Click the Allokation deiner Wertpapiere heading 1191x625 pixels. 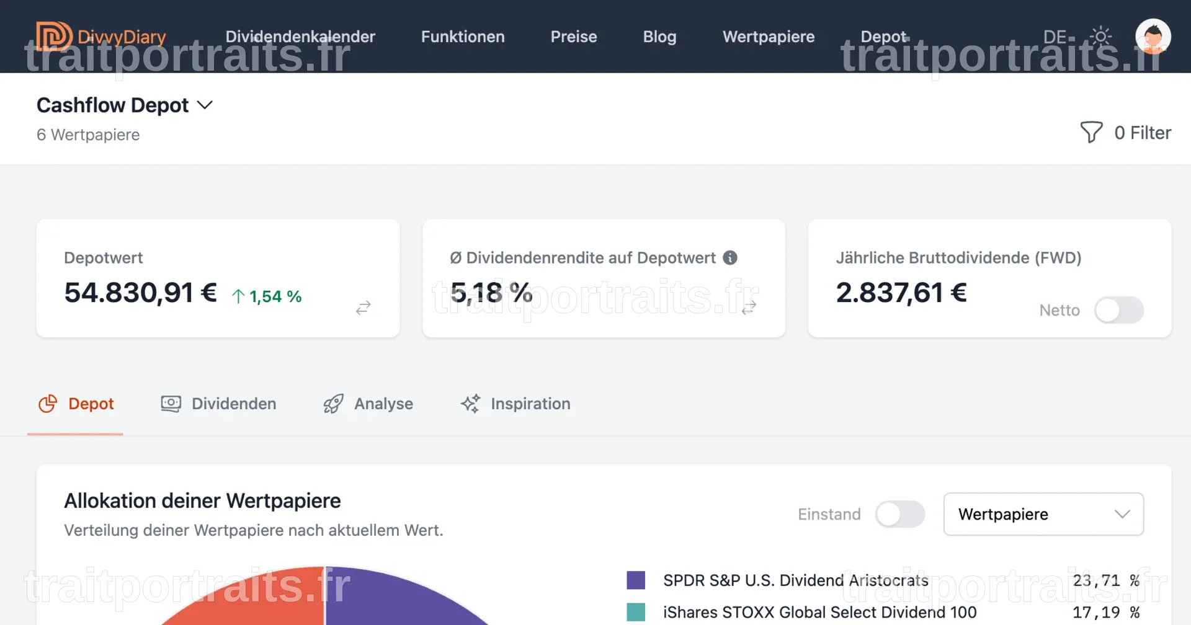pyautogui.click(x=202, y=500)
